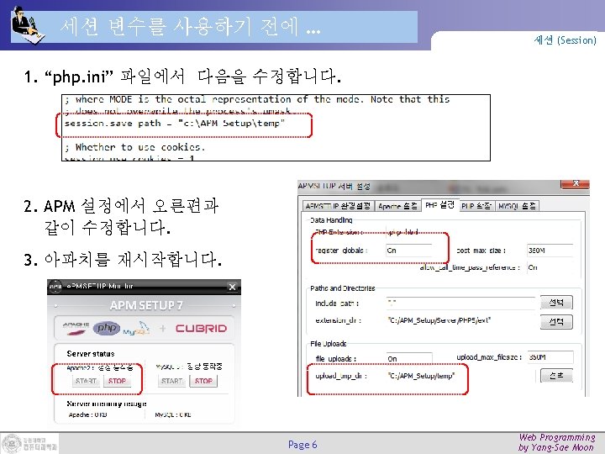Open the MySQL settings tab
605x454 pixels.
pos(517,206)
